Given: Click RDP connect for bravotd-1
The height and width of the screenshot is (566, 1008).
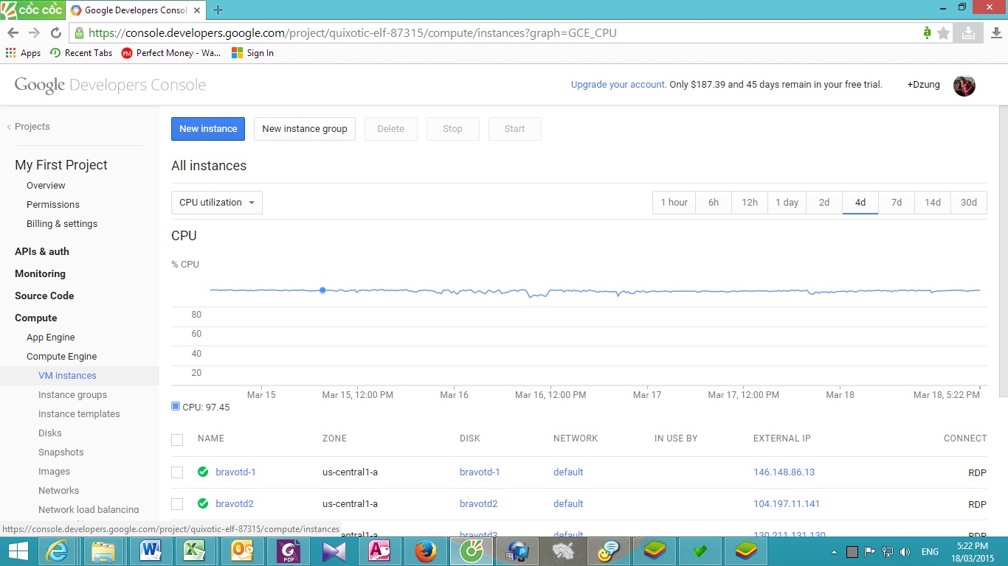Looking at the screenshot, I should (977, 473).
